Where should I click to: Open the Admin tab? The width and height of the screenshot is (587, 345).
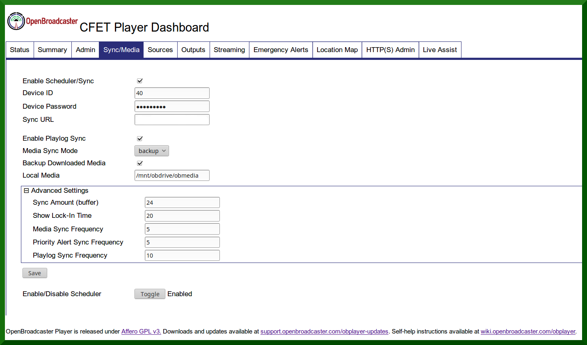coord(85,50)
